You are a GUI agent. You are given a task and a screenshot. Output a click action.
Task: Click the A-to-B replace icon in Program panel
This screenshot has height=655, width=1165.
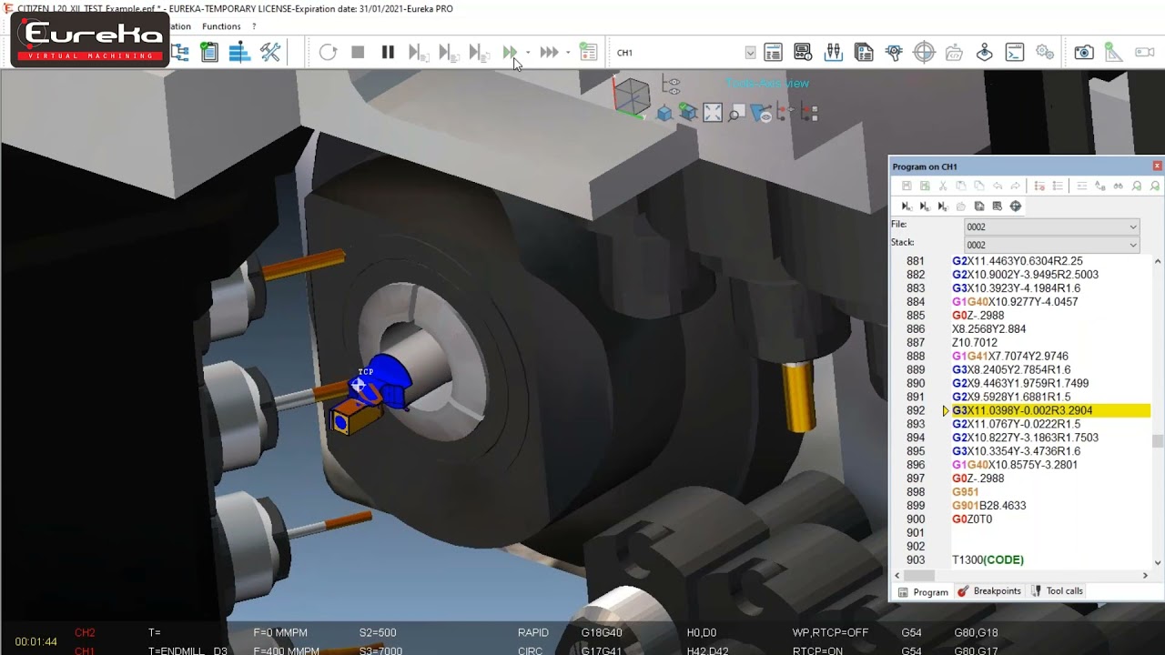(x=1100, y=186)
